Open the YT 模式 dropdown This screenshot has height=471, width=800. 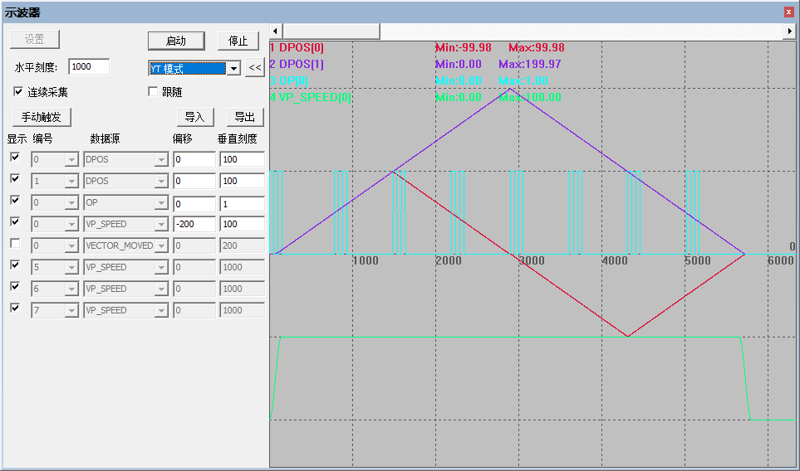pyautogui.click(x=233, y=68)
